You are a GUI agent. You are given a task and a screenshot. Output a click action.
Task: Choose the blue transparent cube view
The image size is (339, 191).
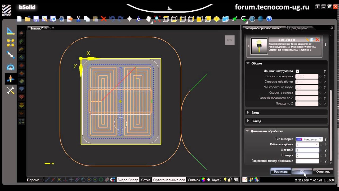click(225, 19)
